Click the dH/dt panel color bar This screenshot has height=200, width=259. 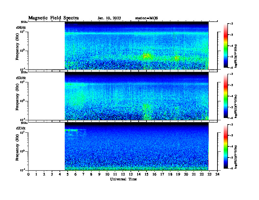(x=226, y=45)
